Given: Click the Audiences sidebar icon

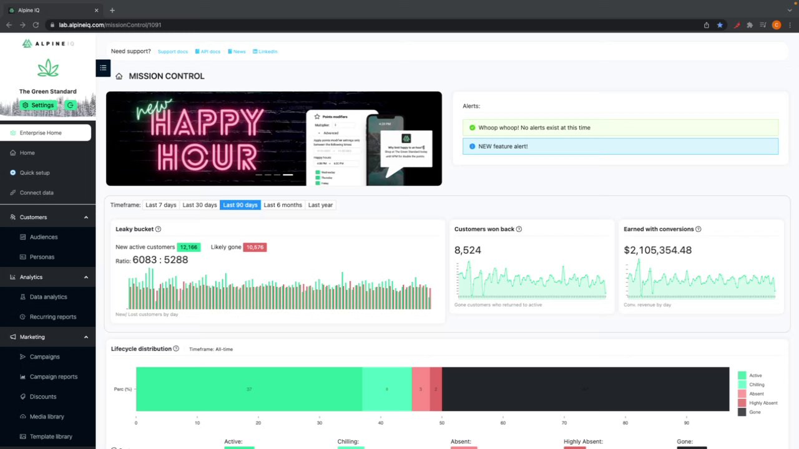Looking at the screenshot, I should 23,237.
